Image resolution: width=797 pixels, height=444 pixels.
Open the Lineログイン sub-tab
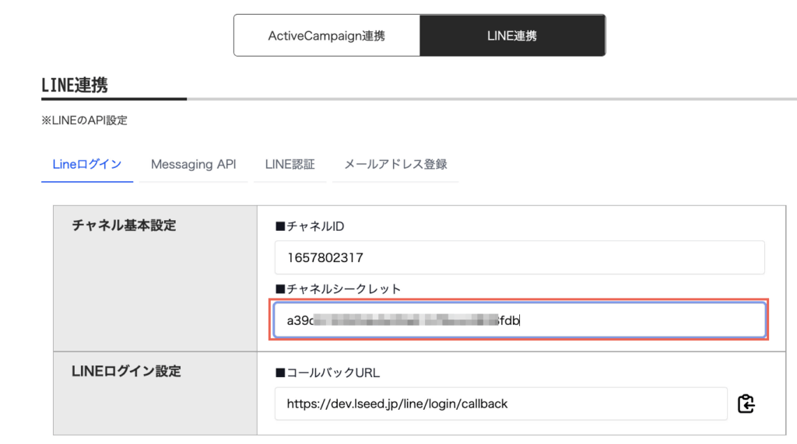[86, 165]
